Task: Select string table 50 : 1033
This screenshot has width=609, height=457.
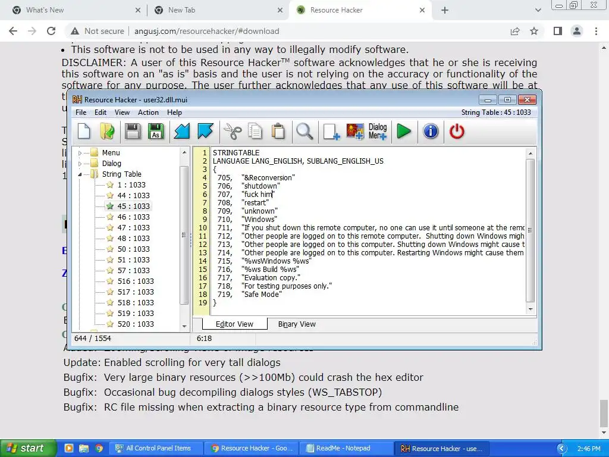Action: (133, 249)
